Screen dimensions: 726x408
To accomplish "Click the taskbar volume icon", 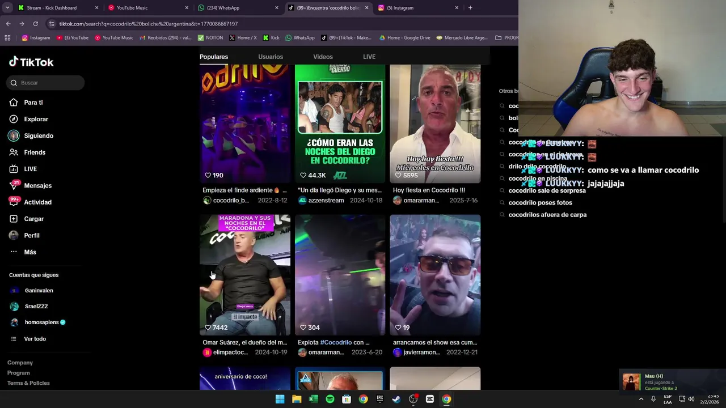I will pos(691,399).
